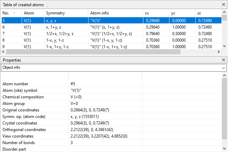Select the Number of bonds property row

coord(34,143)
